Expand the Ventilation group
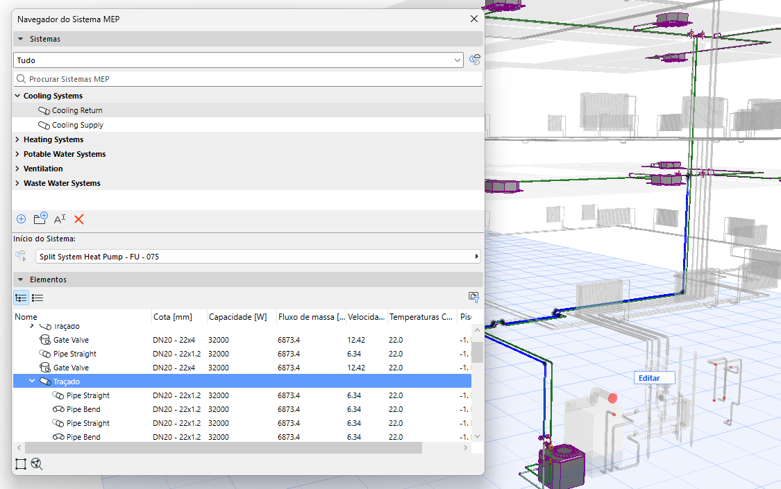 pos(17,169)
